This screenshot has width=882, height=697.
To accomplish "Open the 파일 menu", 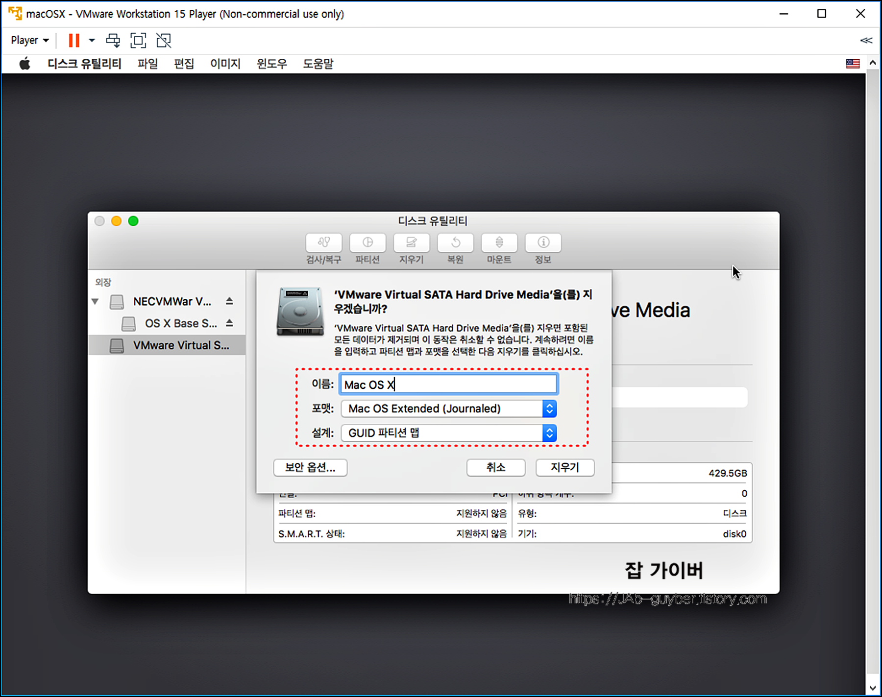I will click(147, 64).
